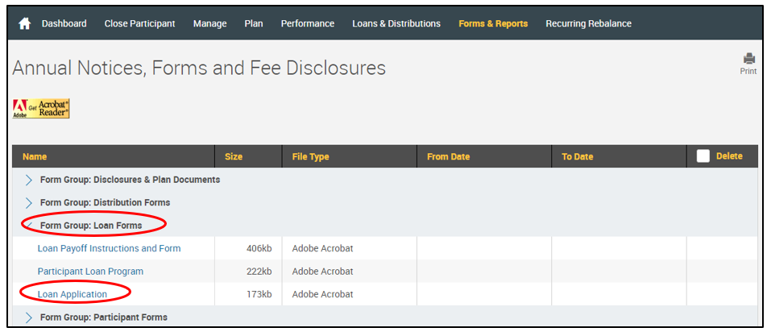Expand the Distribution Forms group
Viewport: 771px width, 336px height.
point(29,202)
